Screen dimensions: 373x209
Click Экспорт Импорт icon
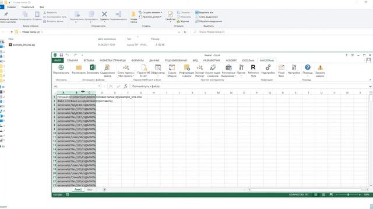199,67
